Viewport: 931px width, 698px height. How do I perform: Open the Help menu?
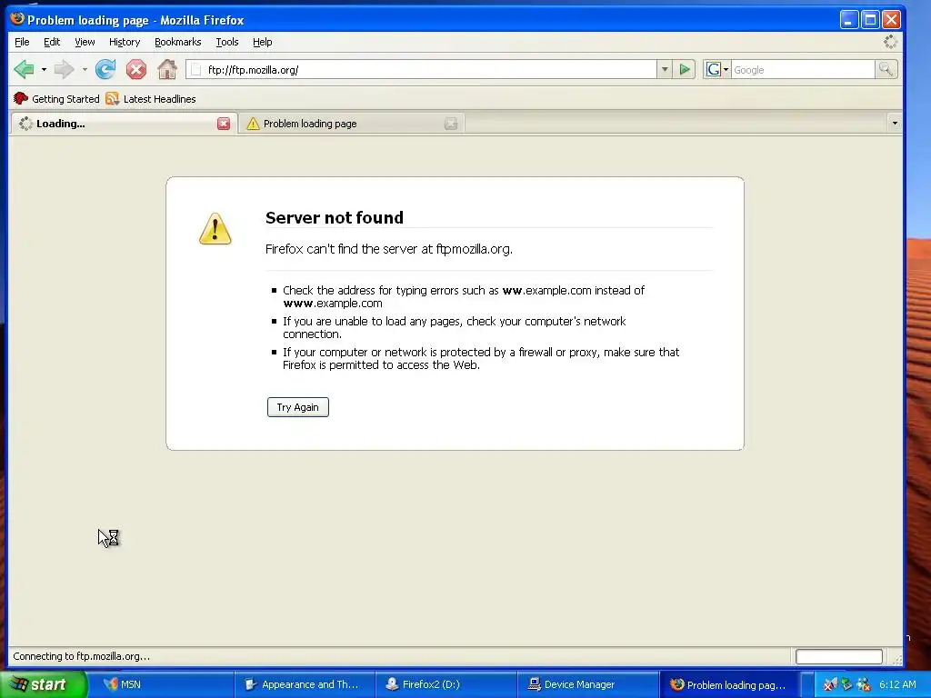(262, 42)
